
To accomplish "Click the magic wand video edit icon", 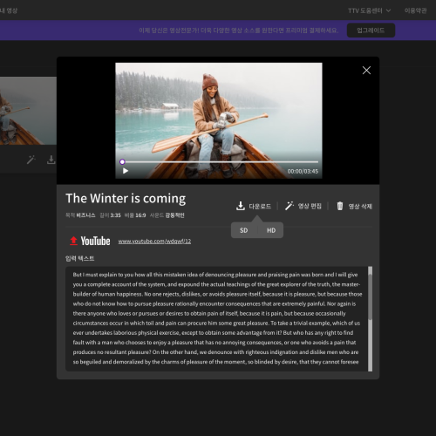I will tap(289, 206).
